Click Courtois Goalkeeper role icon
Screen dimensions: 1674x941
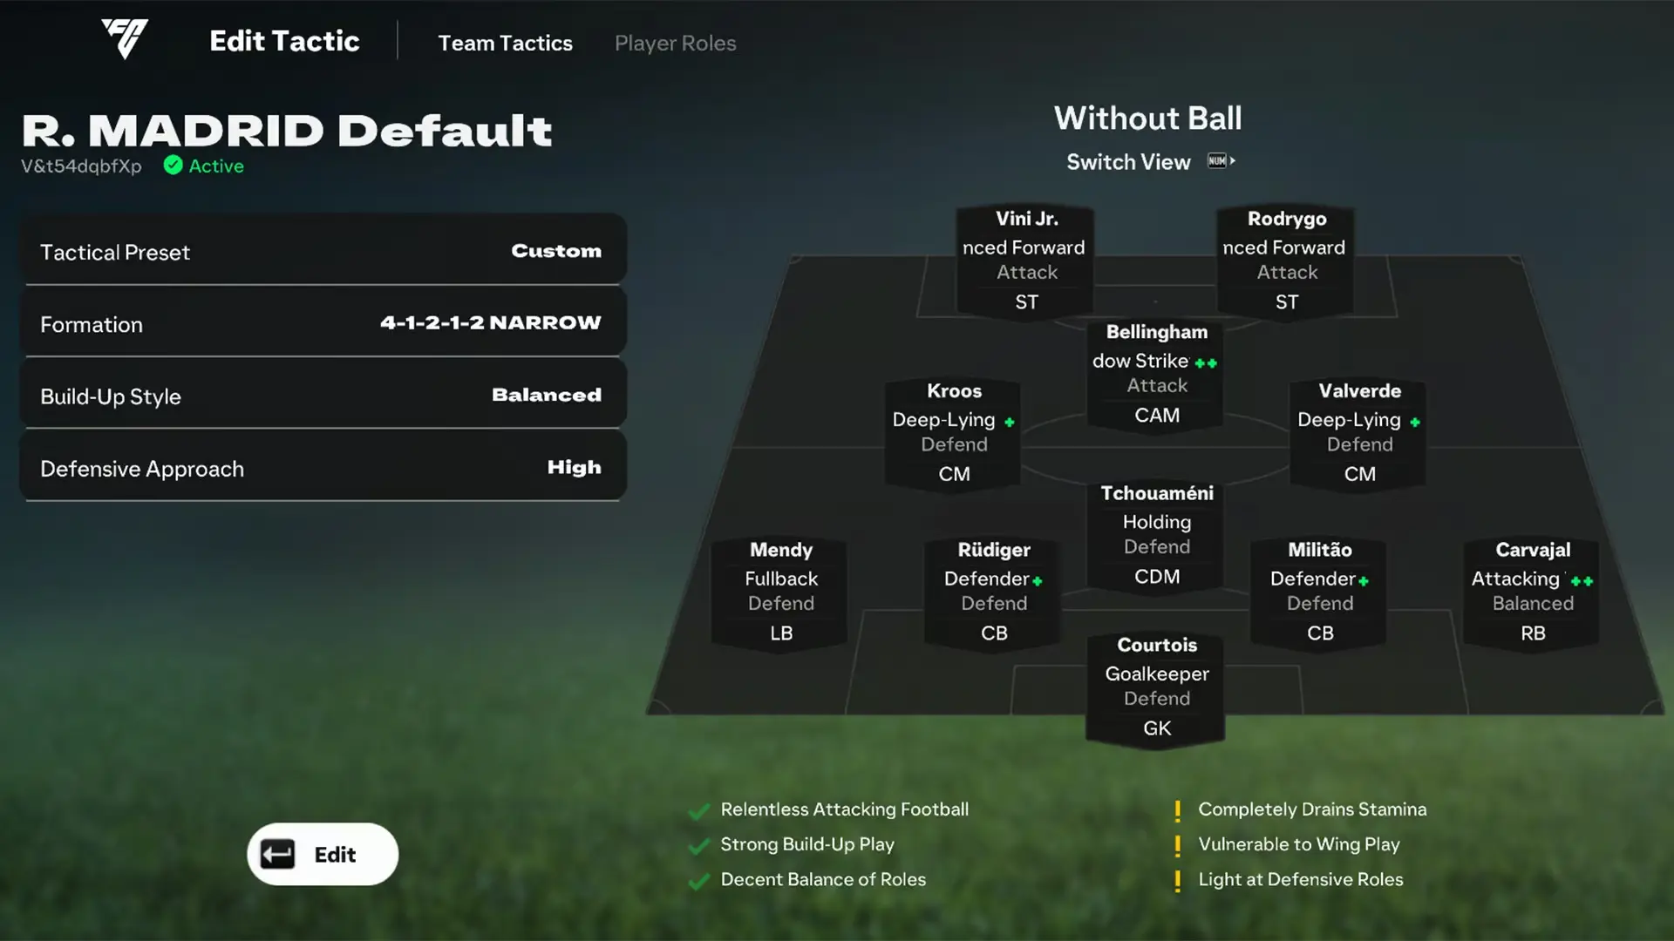coord(1155,672)
